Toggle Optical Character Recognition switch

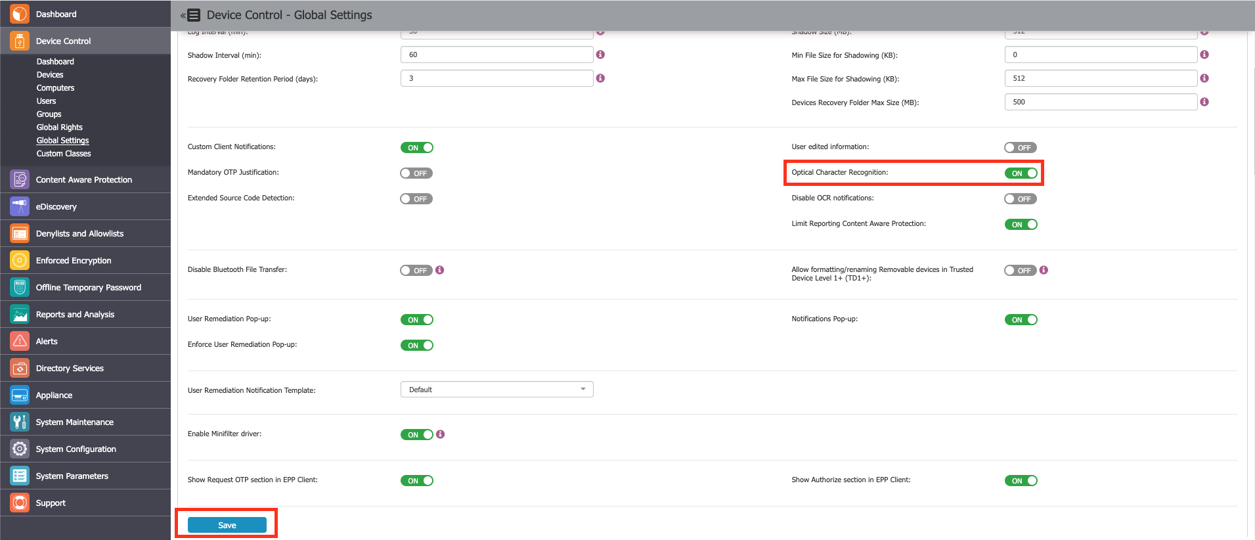pos(1021,173)
